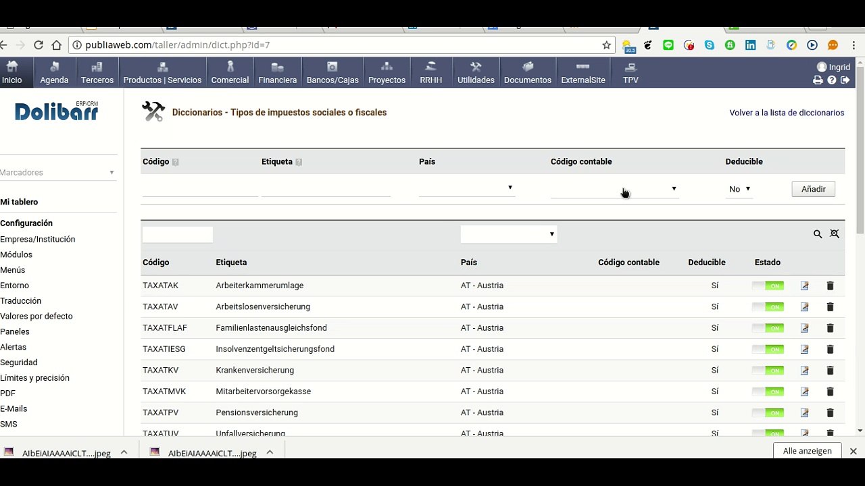Screen dimensions: 865x486
Task: Toggle status switch for Arbeitslosenversicherung
Action: coord(768,307)
